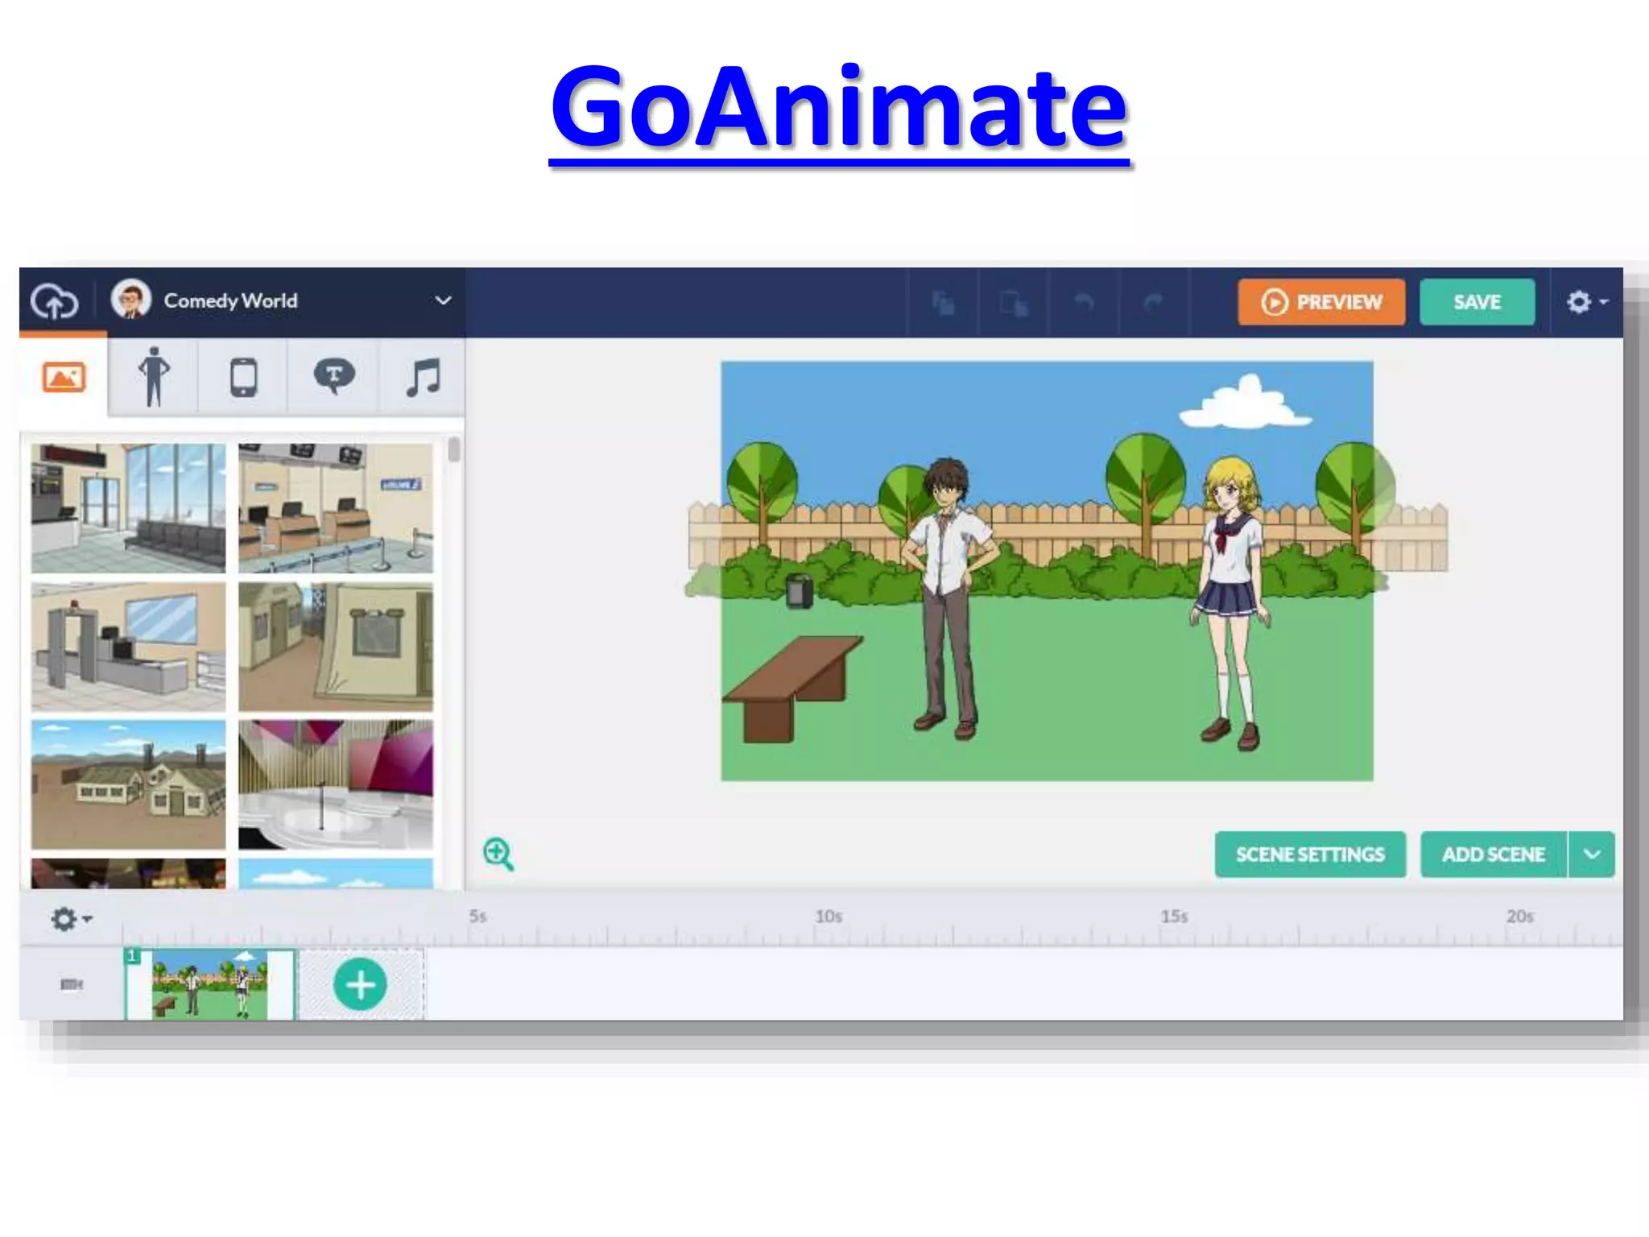The width and height of the screenshot is (1649, 1237).
Task: Click the SCENE SETTINGS button
Action: tap(1310, 854)
